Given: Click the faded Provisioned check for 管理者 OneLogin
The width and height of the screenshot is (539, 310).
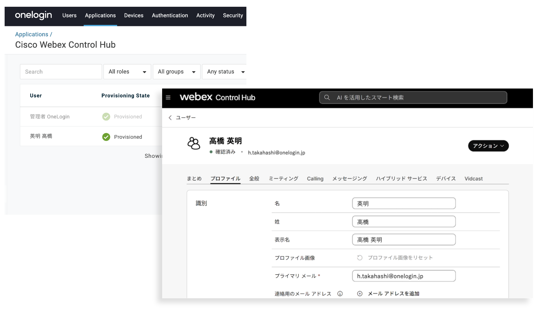Looking at the screenshot, I should point(106,117).
